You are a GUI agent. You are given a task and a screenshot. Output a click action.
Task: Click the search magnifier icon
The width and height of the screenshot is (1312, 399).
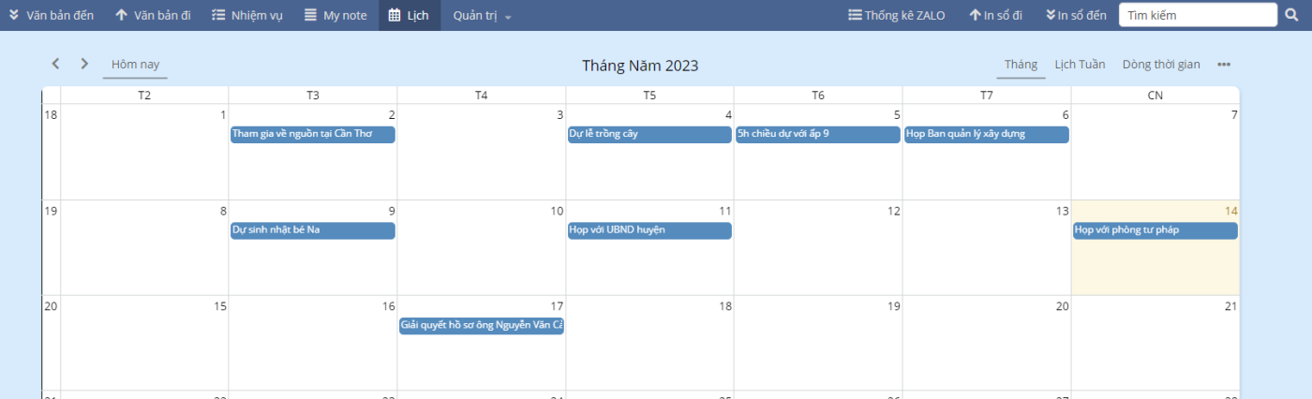click(x=1292, y=15)
